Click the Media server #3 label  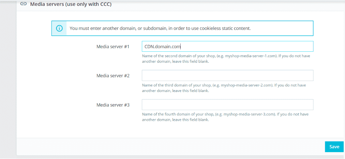(113, 105)
